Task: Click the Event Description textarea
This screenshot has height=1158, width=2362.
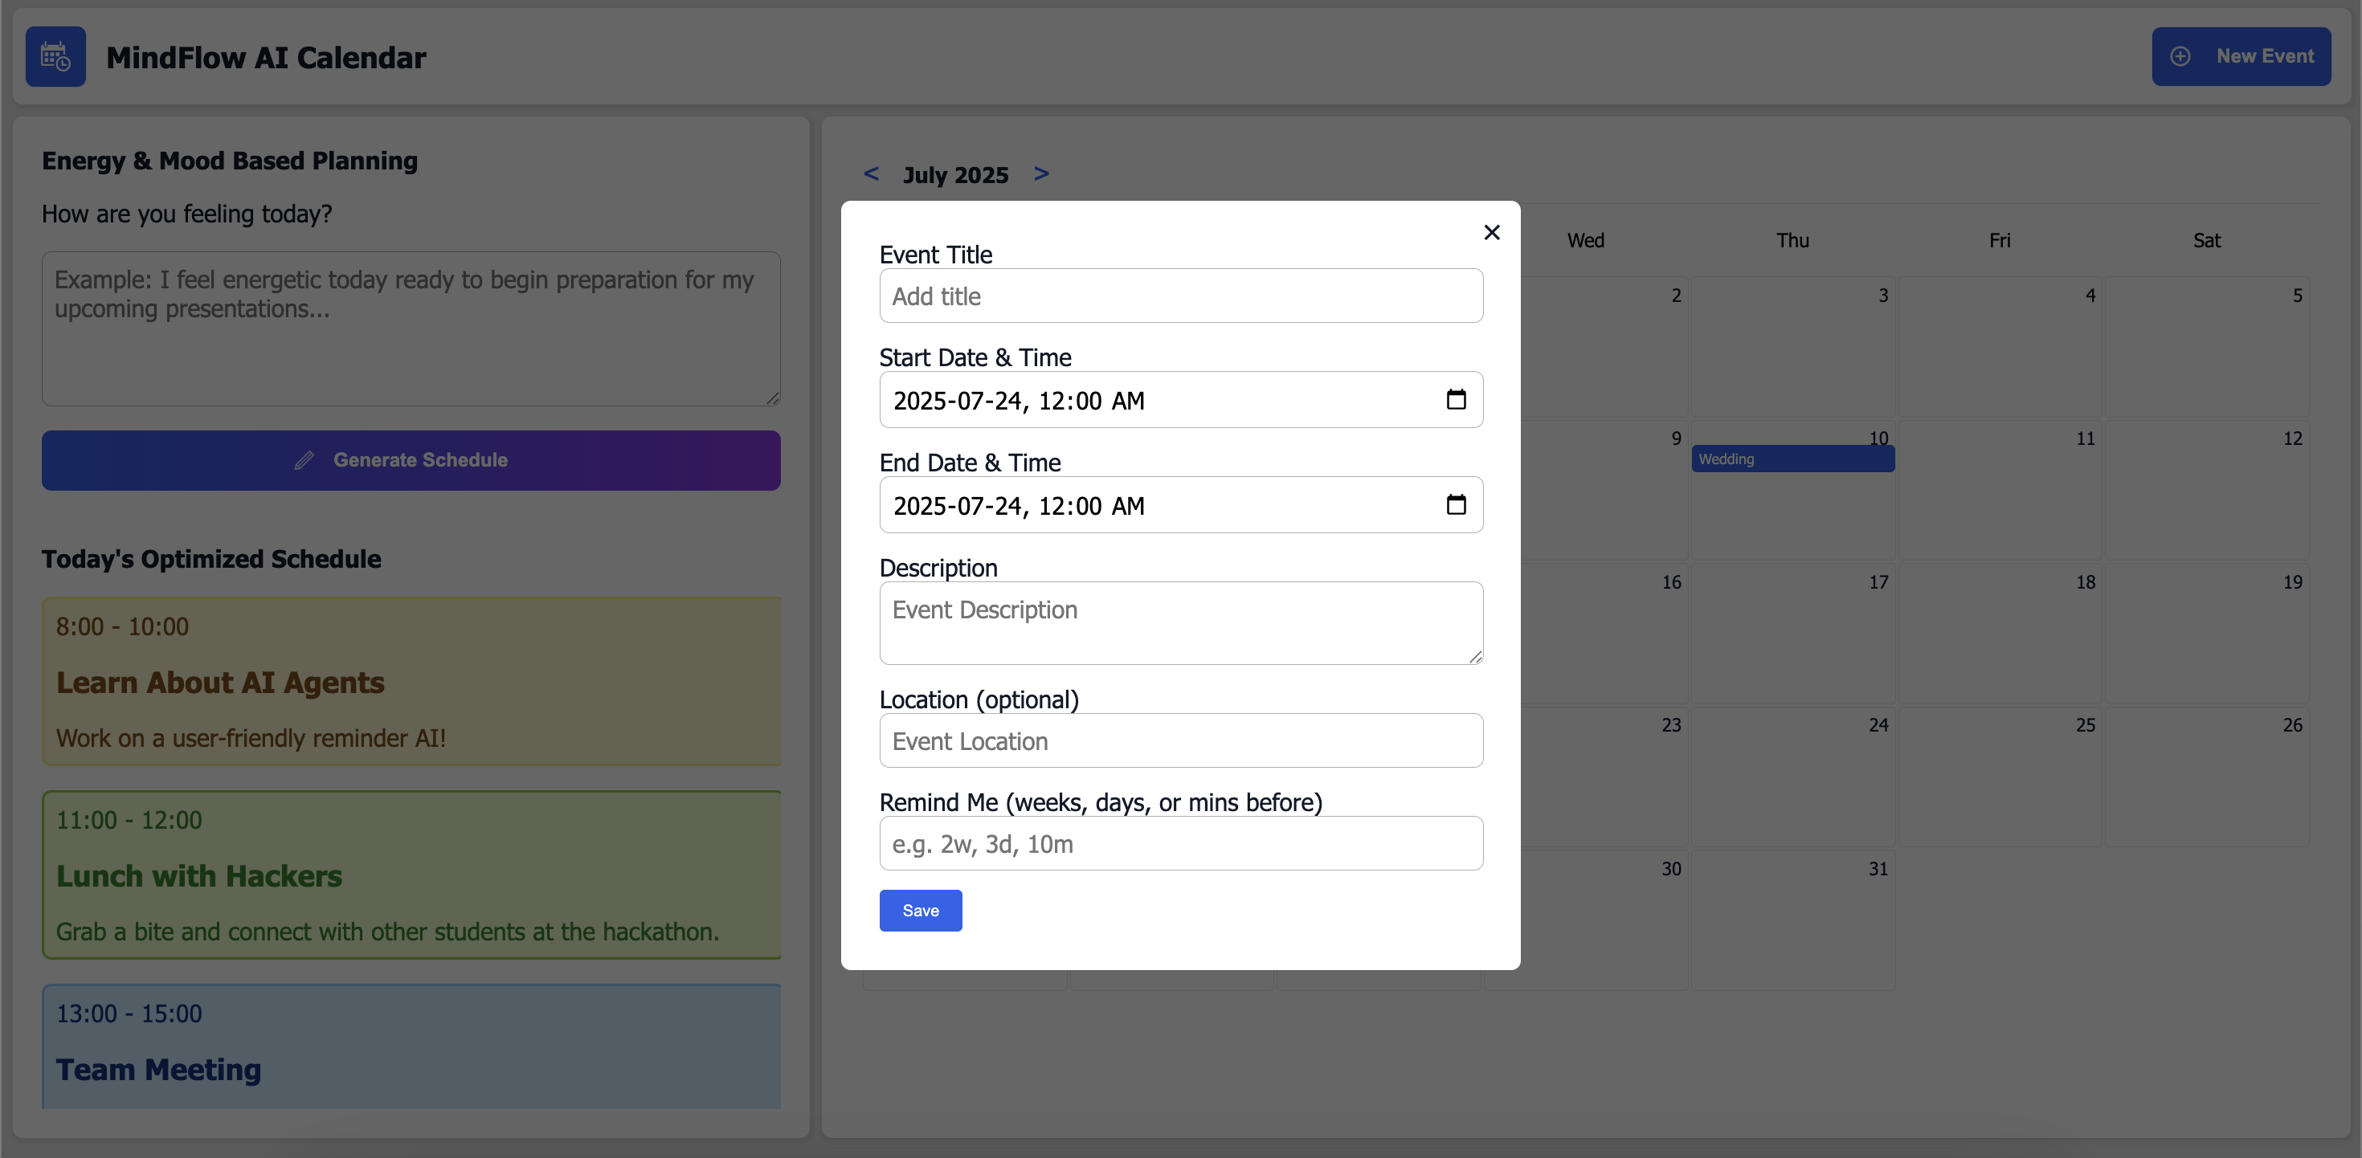Action: [x=1180, y=622]
